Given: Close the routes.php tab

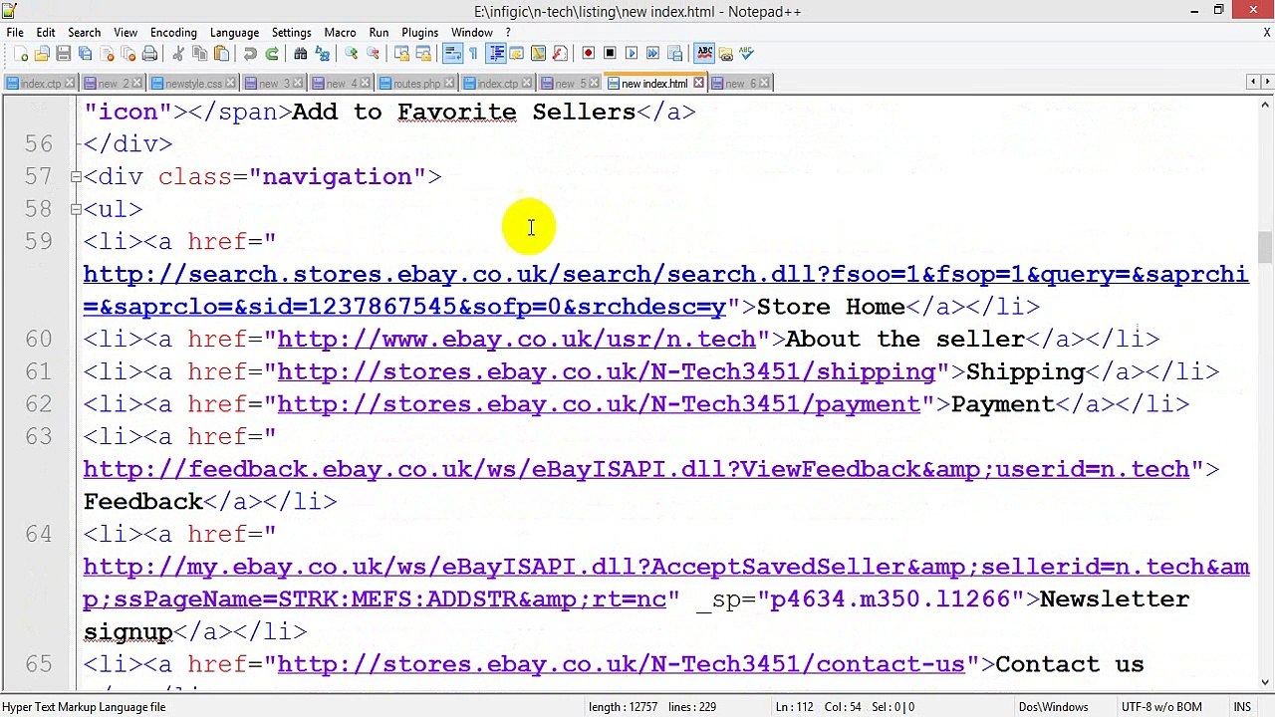Looking at the screenshot, I should click(449, 84).
